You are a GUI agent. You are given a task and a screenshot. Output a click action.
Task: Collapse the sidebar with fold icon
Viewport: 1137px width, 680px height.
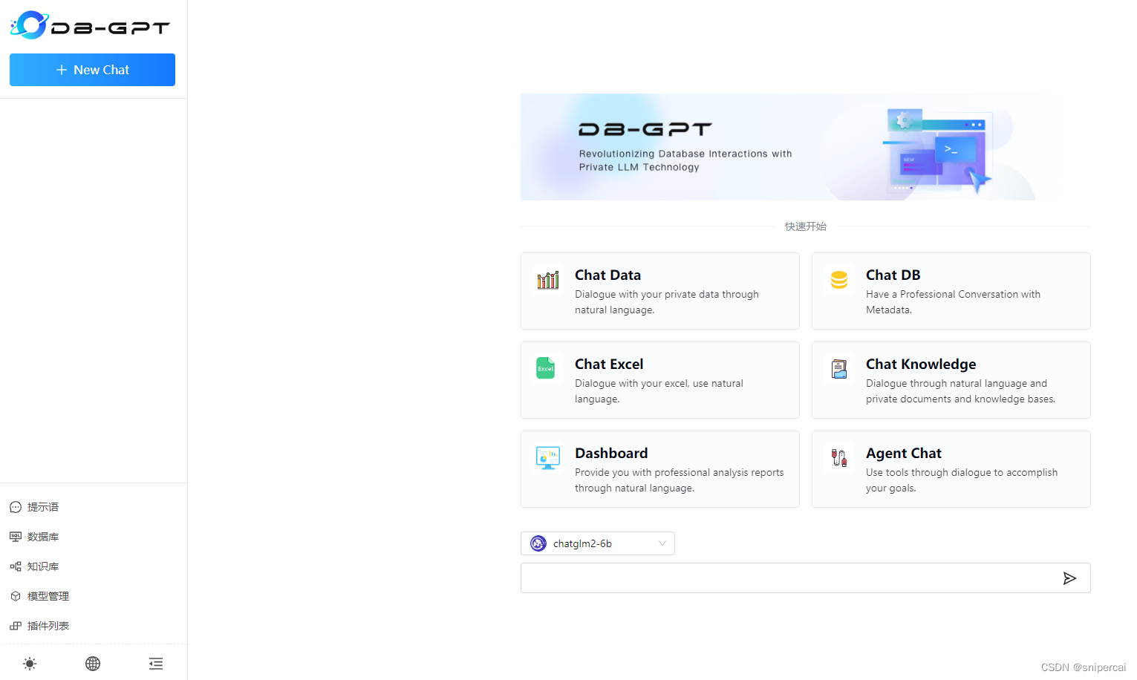[156, 664]
